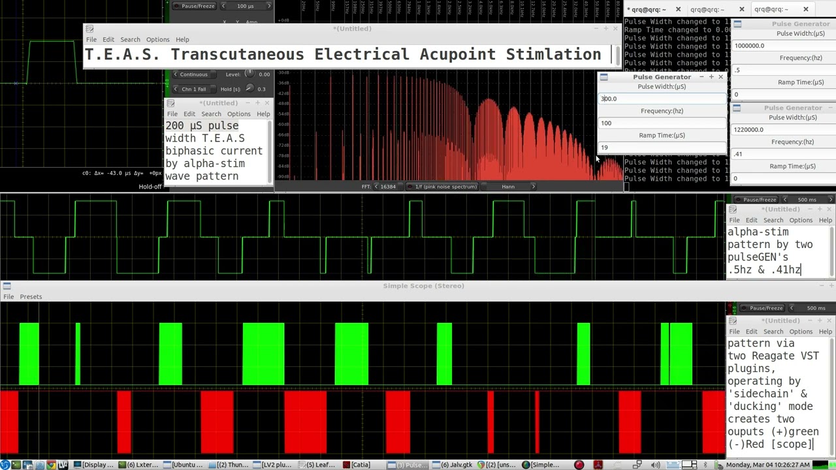Click Pulse Width field showing 1220000.0
This screenshot has height=470, width=836.
pos(784,129)
